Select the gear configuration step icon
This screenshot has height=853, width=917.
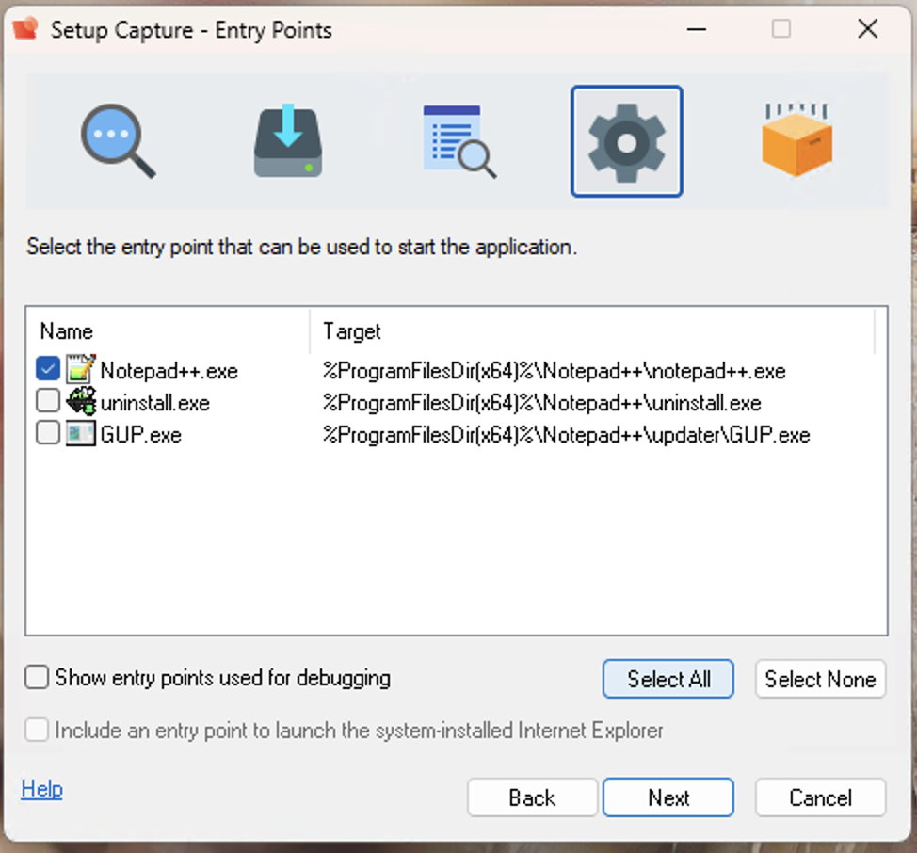point(626,141)
